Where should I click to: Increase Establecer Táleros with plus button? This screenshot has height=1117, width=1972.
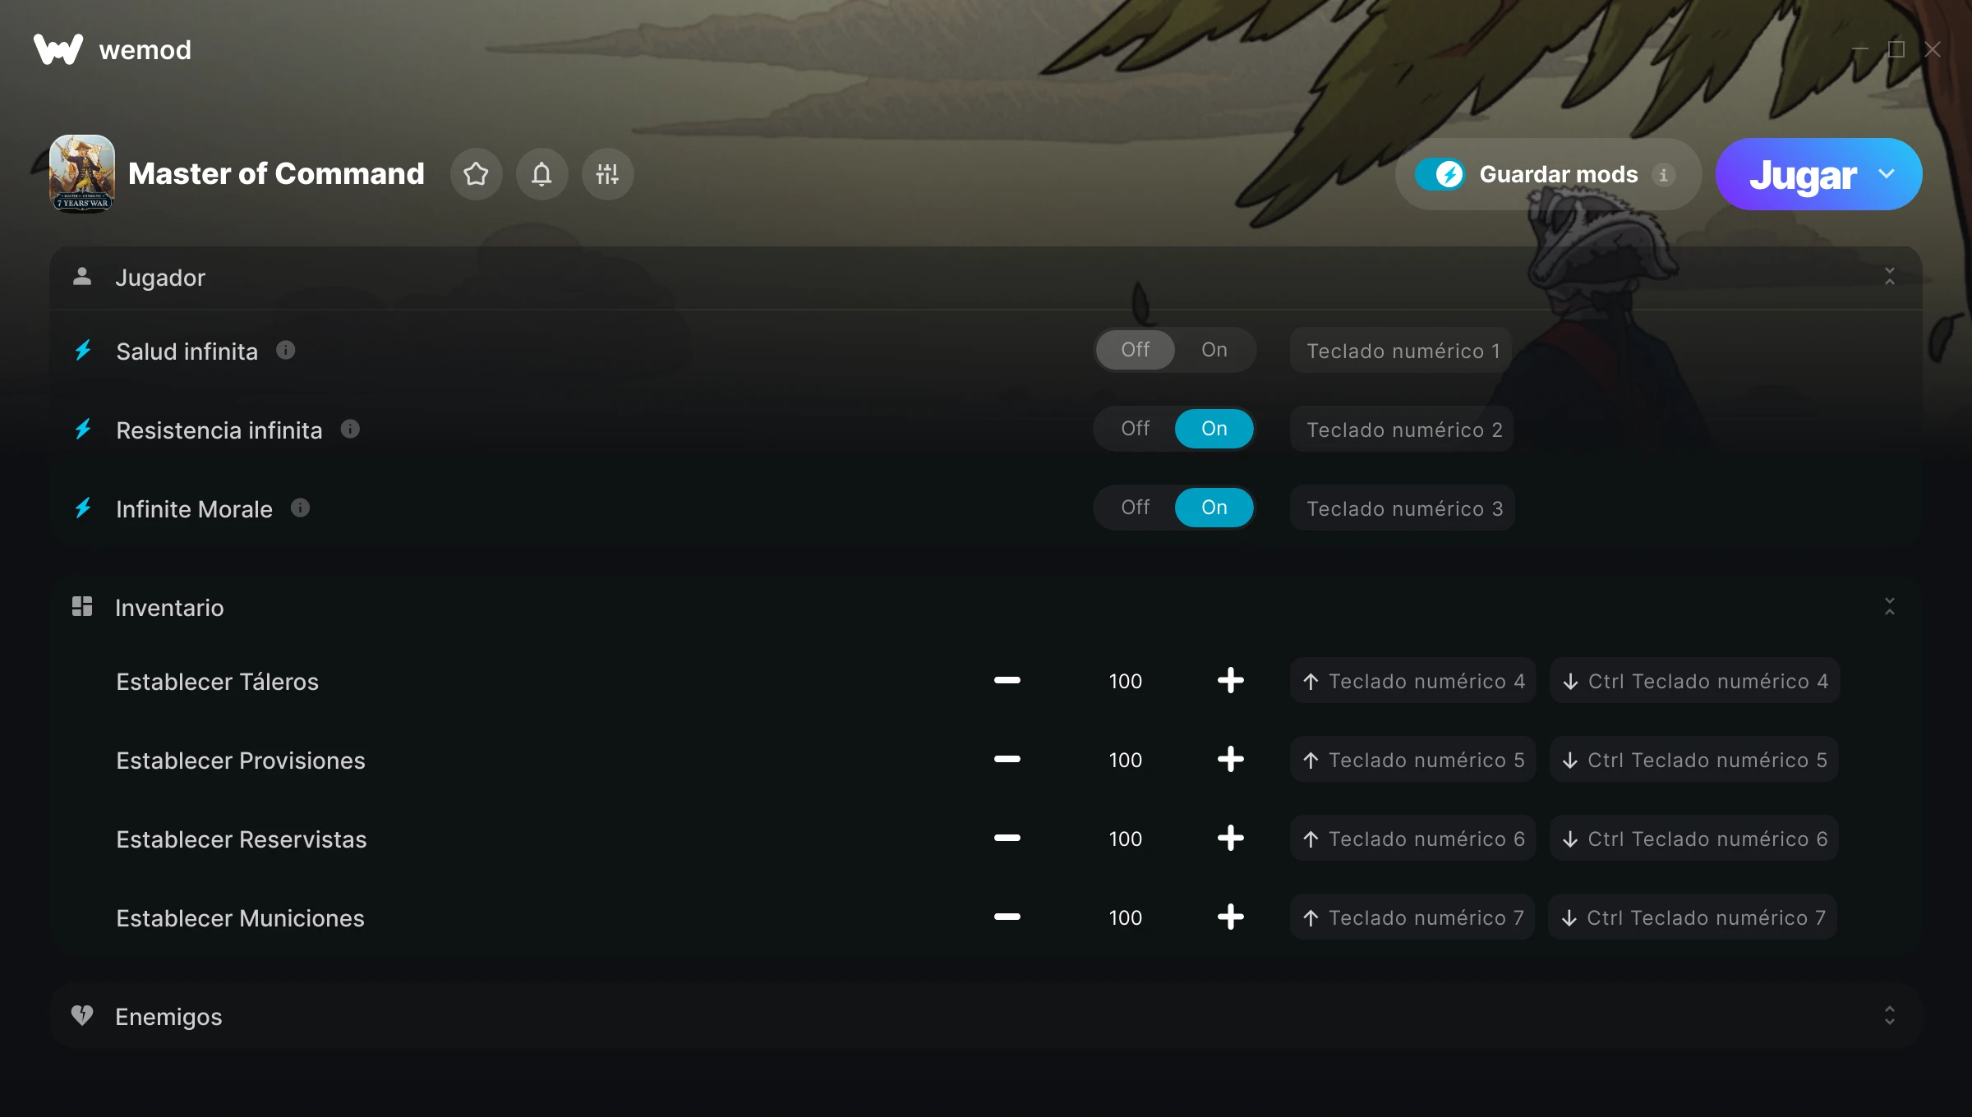[1230, 681]
